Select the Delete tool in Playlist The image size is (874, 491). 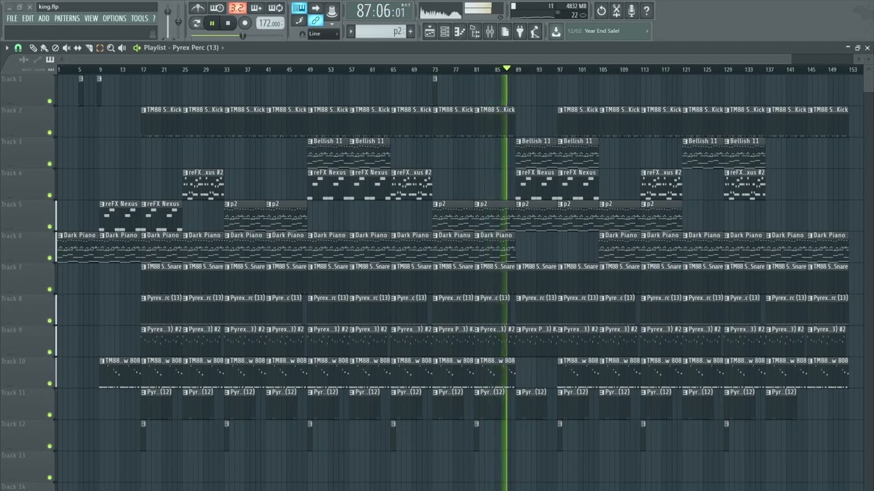[x=55, y=48]
